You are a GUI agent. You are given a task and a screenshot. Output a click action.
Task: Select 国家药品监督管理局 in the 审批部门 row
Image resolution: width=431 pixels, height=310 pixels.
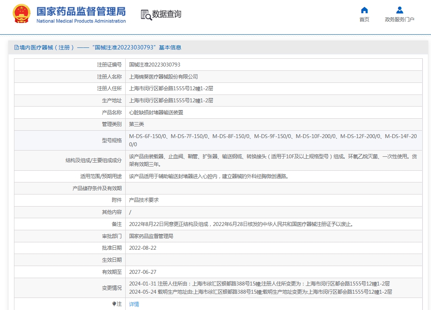point(151,236)
